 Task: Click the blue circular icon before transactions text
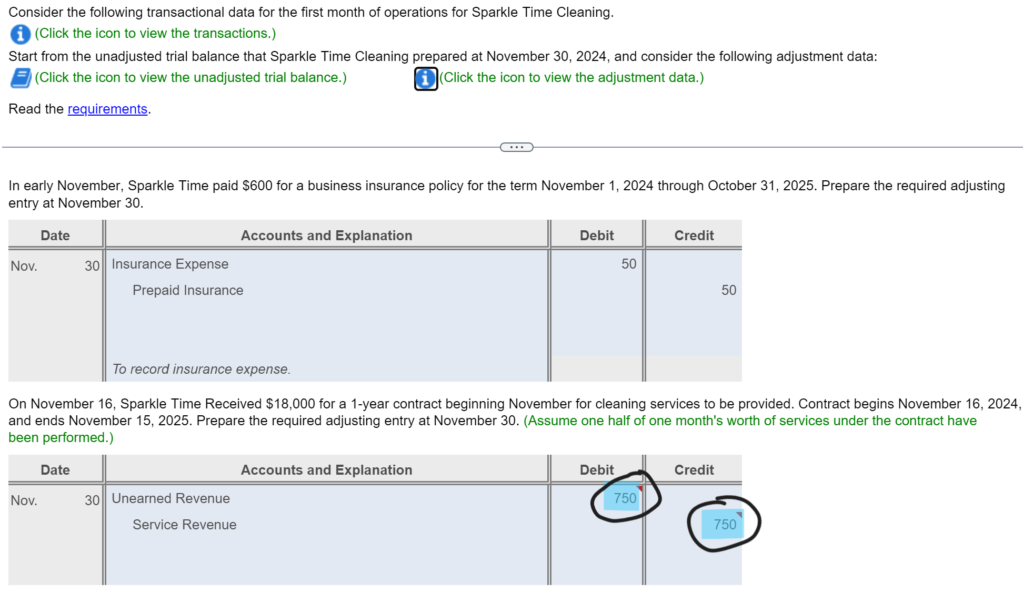(19, 34)
